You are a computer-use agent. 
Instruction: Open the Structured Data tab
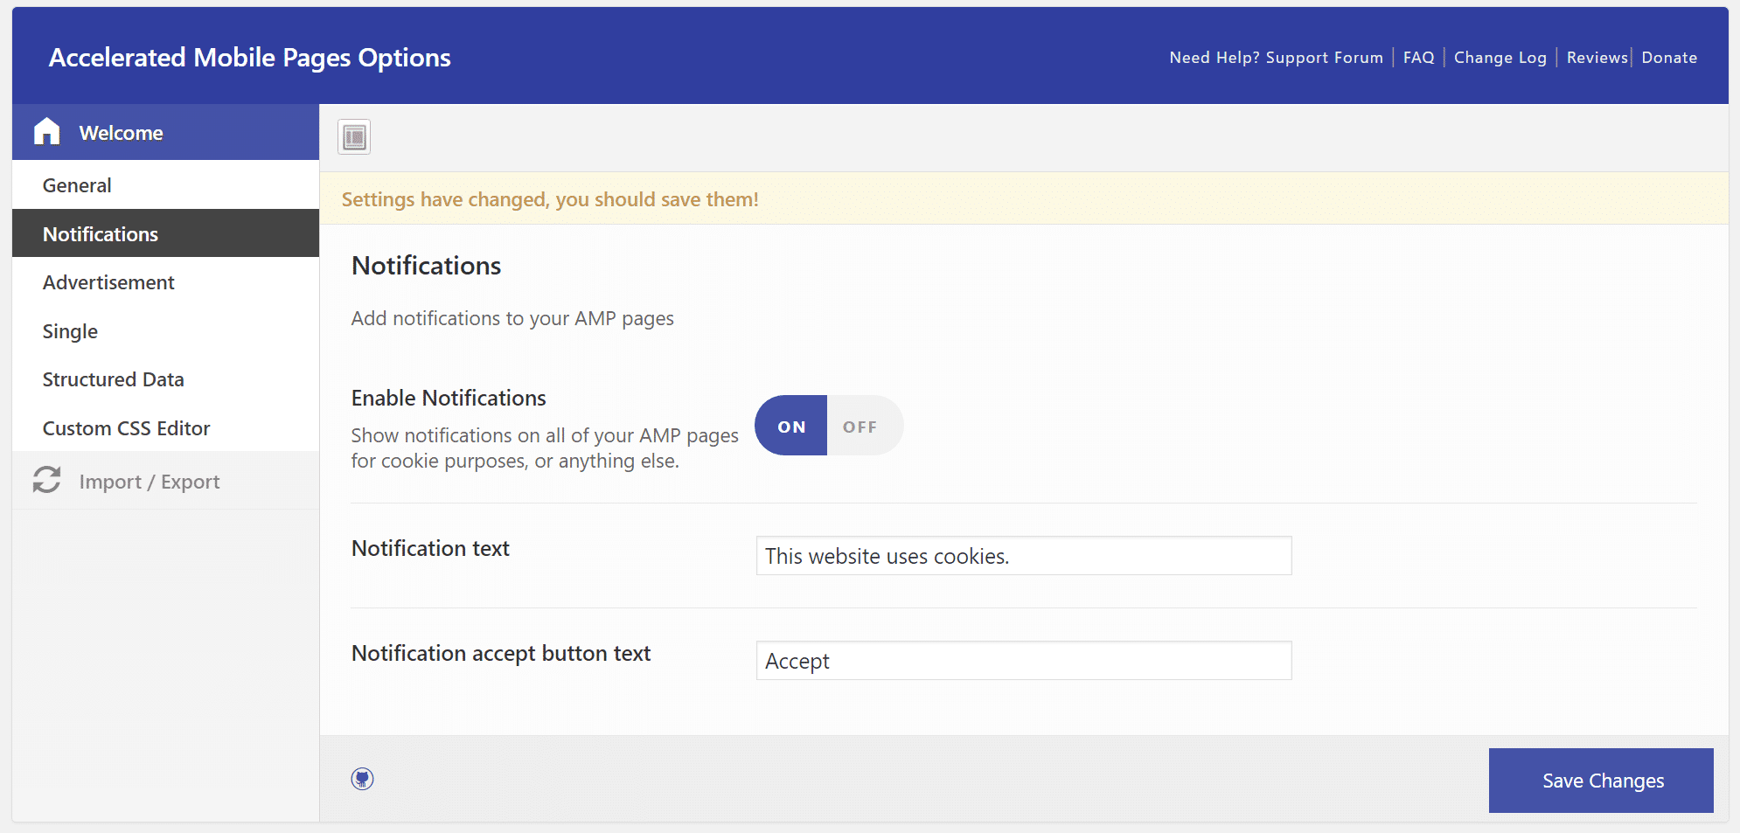[x=165, y=379]
